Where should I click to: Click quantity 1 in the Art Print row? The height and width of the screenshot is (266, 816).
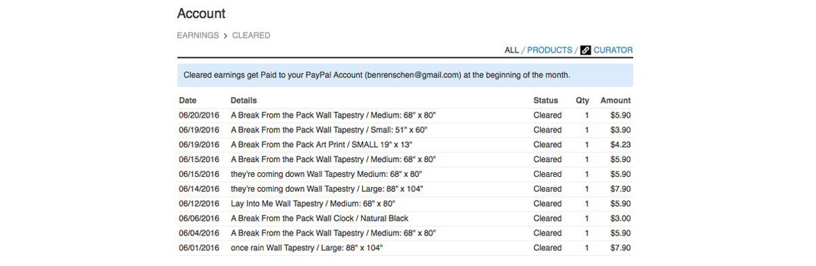pos(587,145)
